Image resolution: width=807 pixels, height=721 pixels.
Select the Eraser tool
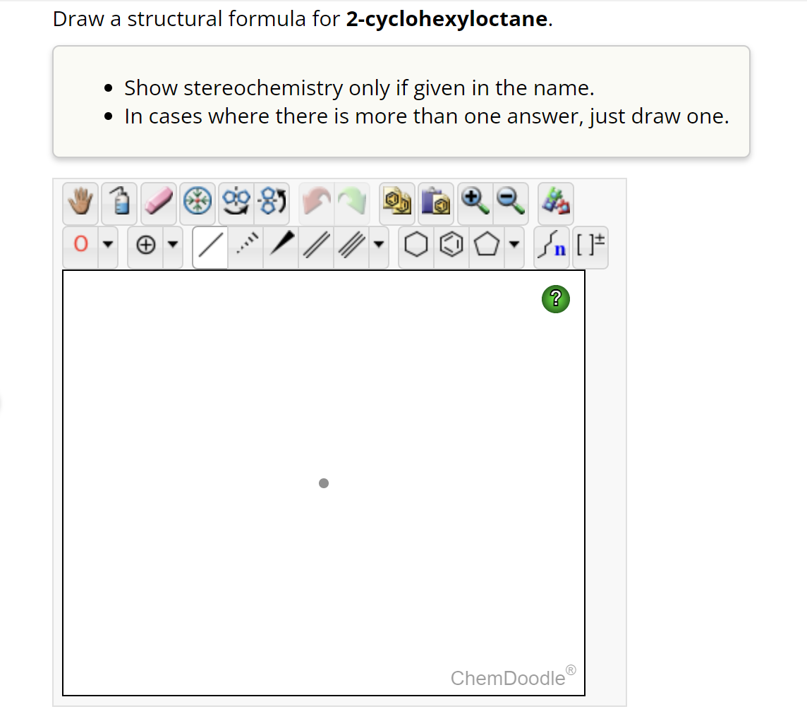tap(159, 202)
